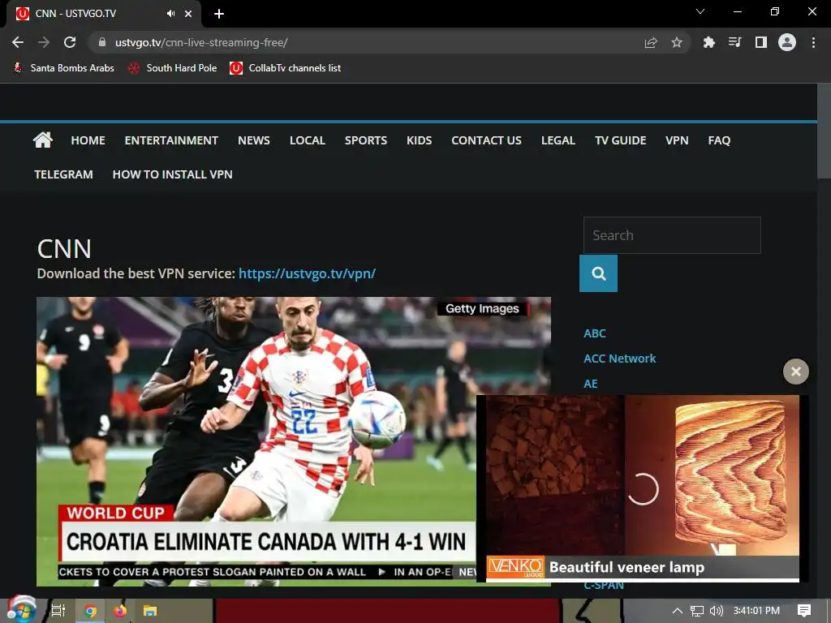Open the TV GUIDE menu item

(x=621, y=140)
